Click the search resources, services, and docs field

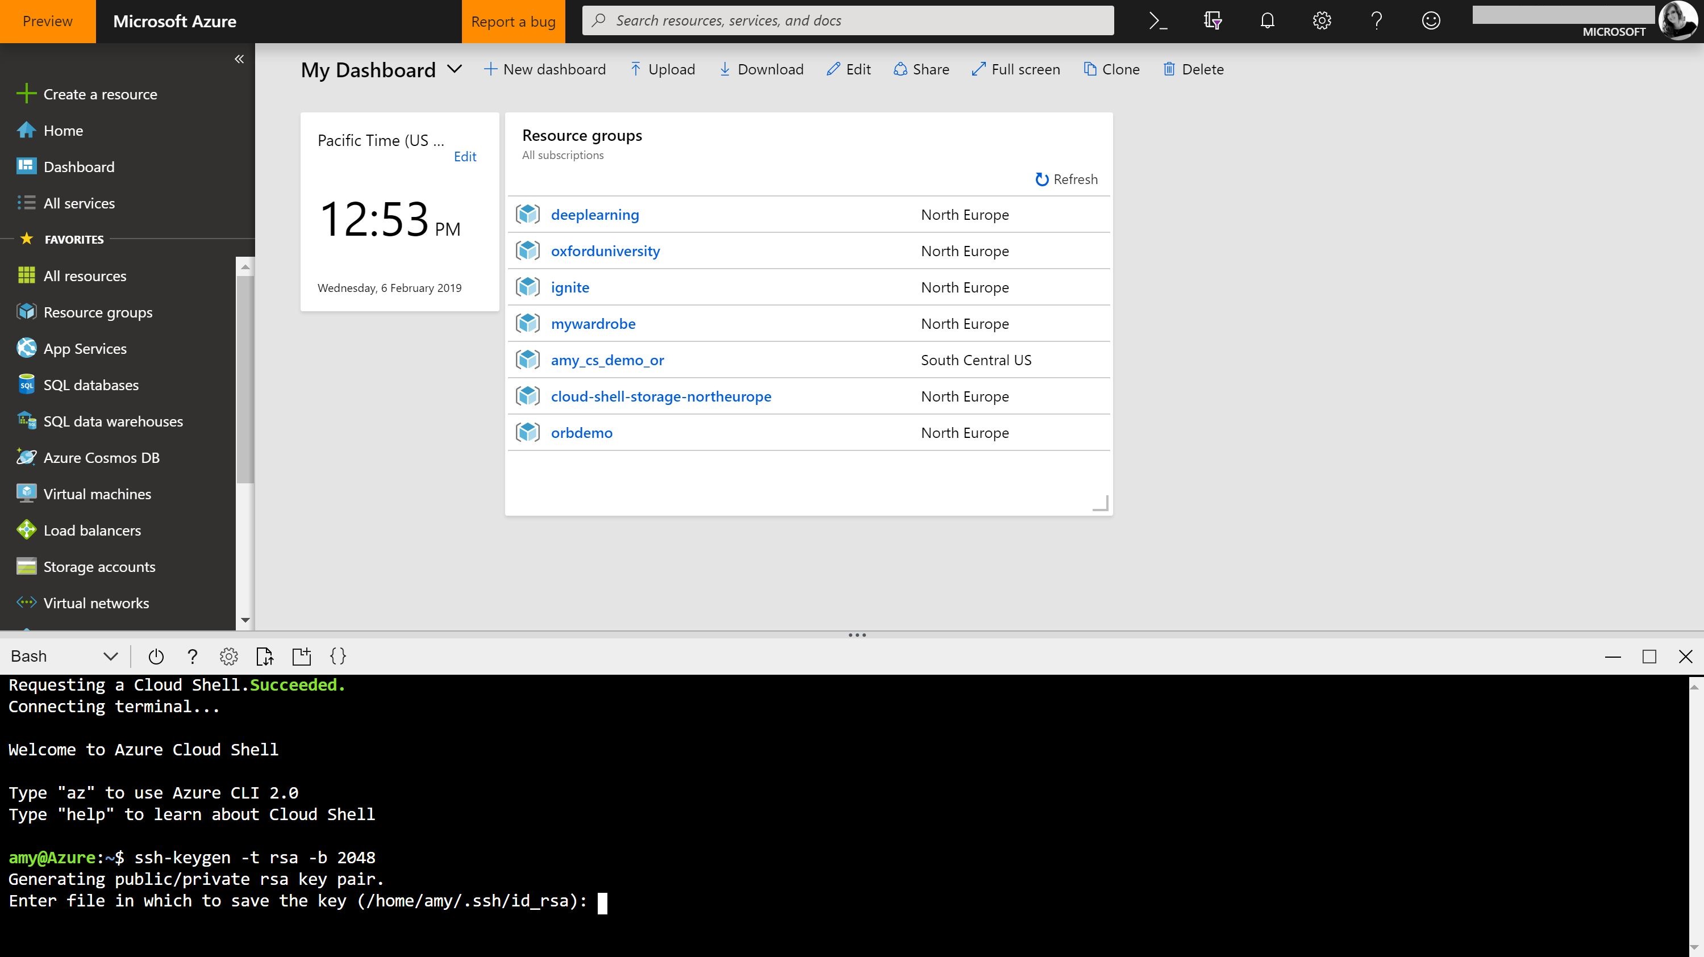coord(848,20)
